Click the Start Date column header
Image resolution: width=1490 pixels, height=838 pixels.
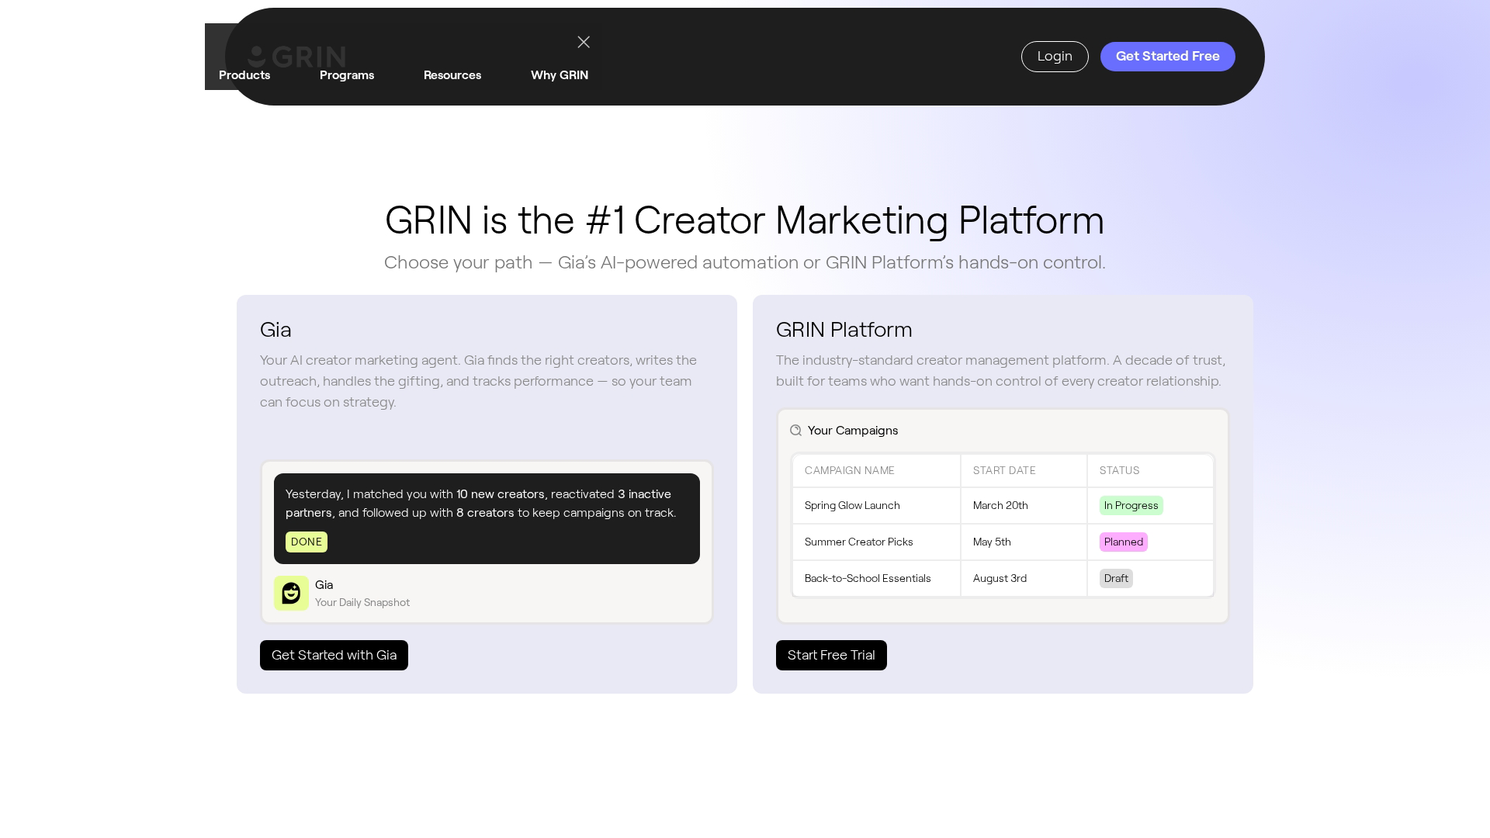(x=1004, y=471)
